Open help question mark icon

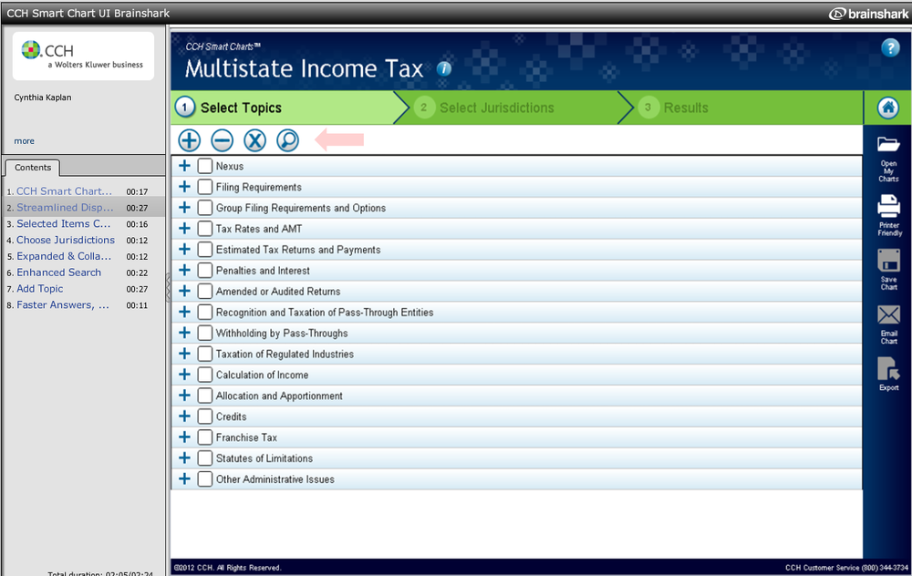coord(890,48)
